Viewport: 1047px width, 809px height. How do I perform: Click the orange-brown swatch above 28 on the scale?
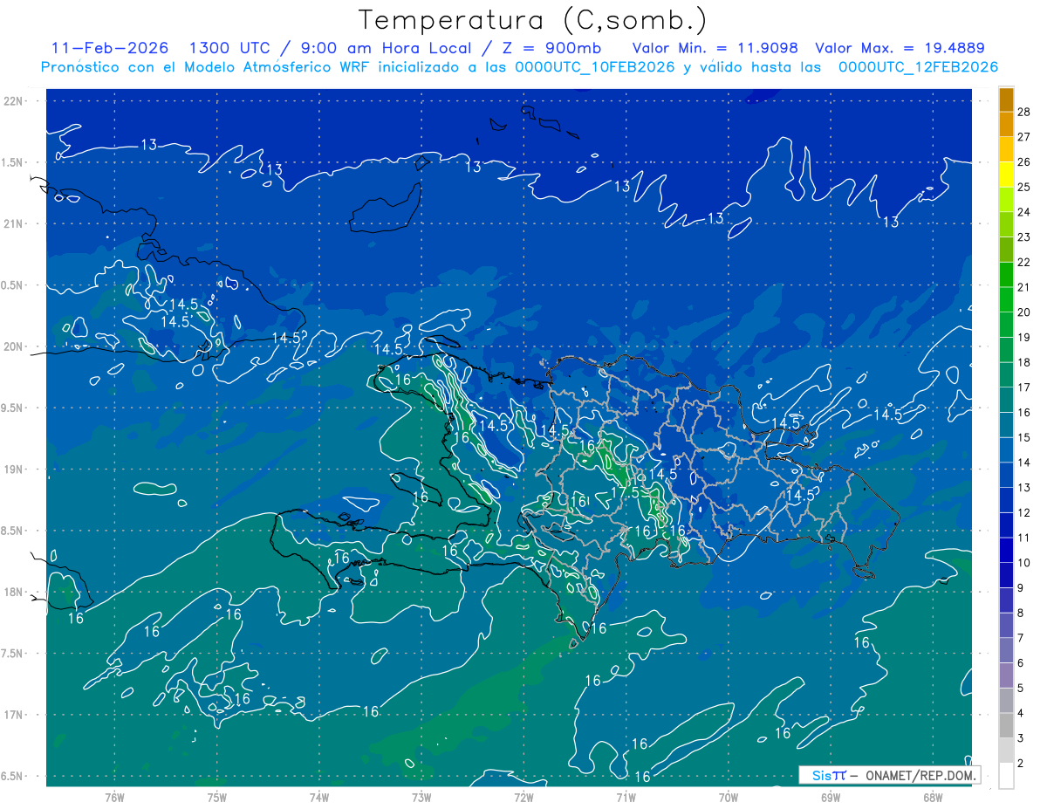tap(1006, 100)
